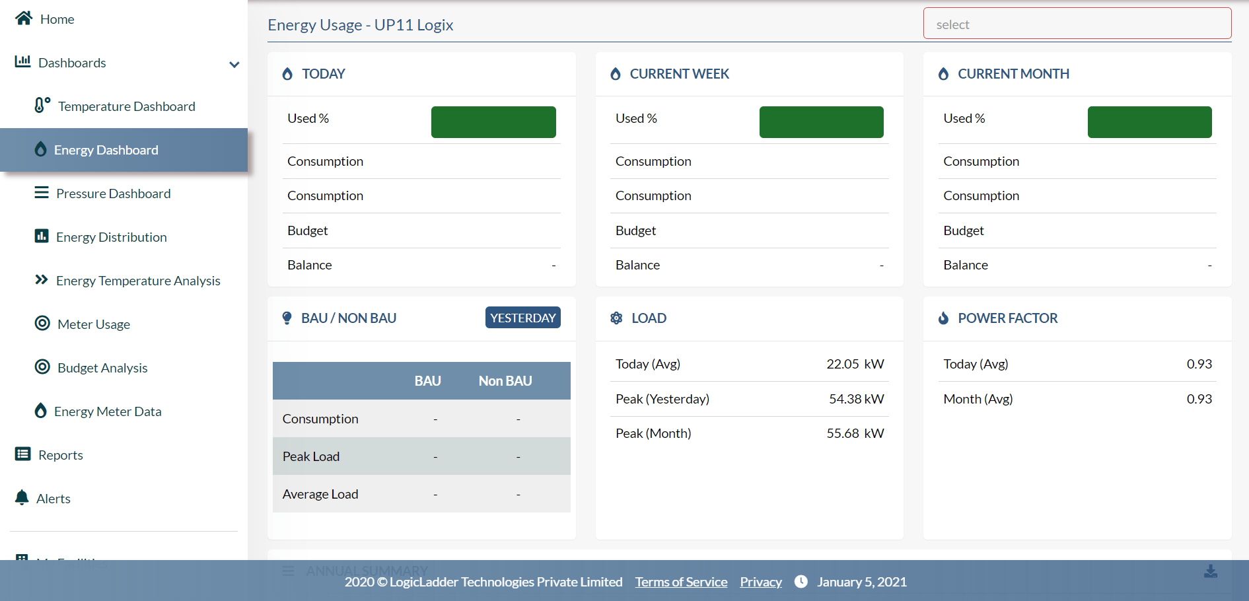Viewport: 1249px width, 601px height.
Task: Click the Month (Avg) power factor label
Action: click(x=978, y=399)
